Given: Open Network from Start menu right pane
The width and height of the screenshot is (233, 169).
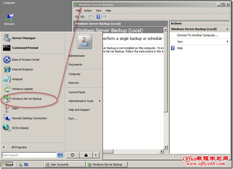Looking at the screenshot, I should click(73, 83).
